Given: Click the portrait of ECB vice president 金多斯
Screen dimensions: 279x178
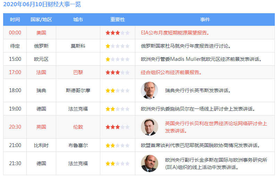Looking at the screenshot, I should 150,163.
